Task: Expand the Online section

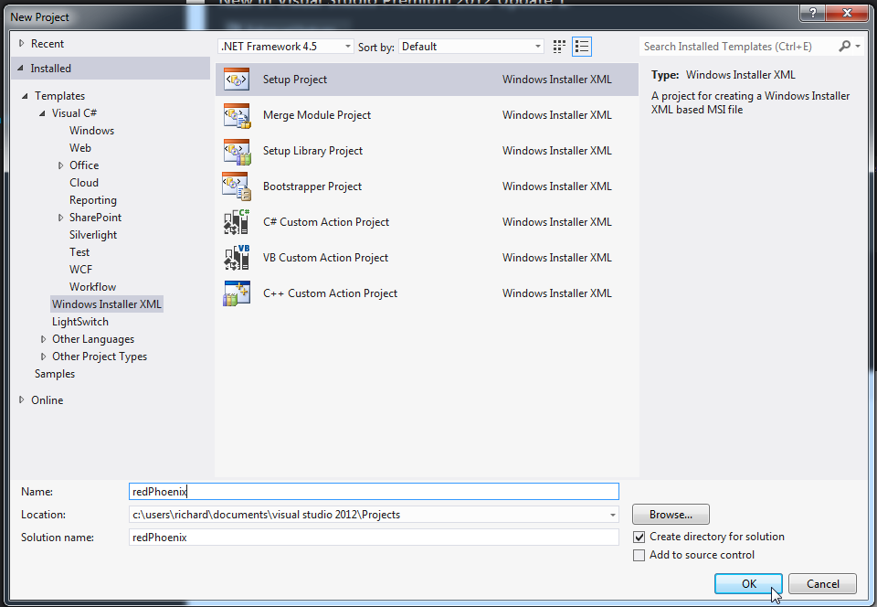Action: 21,399
